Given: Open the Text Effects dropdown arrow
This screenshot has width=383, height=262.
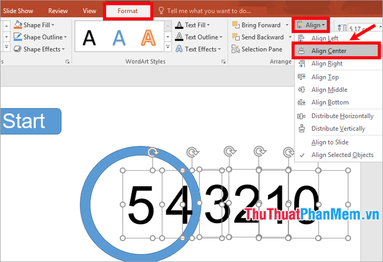Looking at the screenshot, I should click(219, 49).
